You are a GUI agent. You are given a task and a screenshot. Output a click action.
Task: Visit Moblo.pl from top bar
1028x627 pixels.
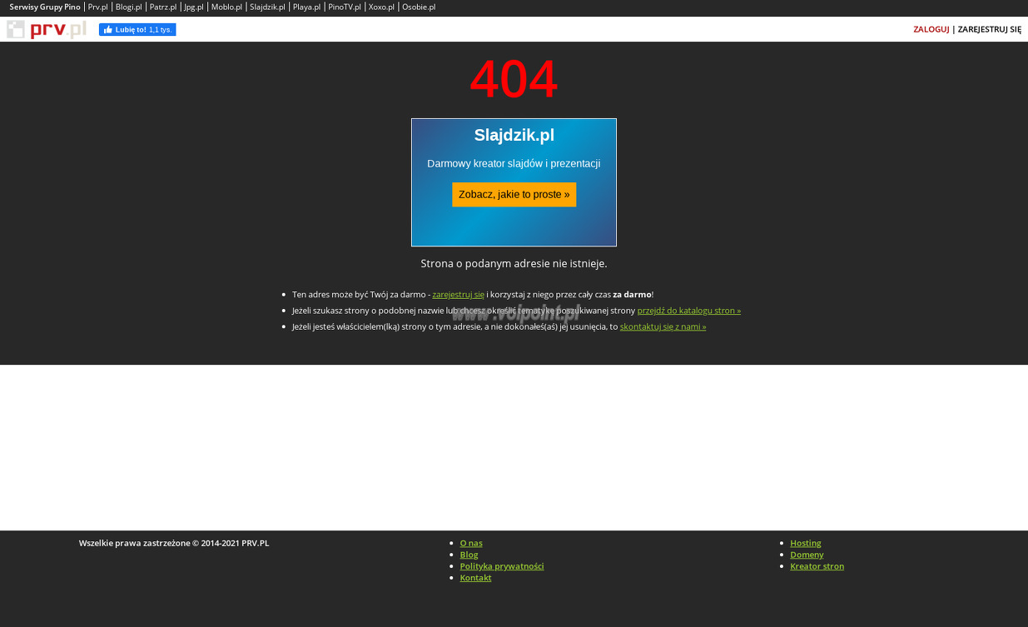[226, 7]
